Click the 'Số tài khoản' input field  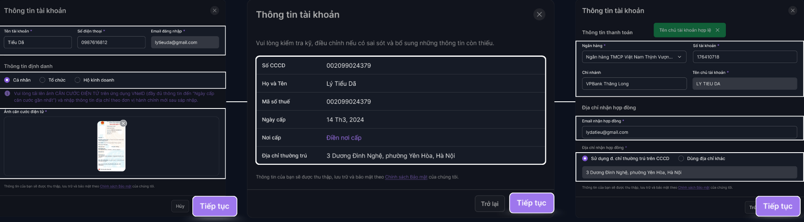click(744, 57)
